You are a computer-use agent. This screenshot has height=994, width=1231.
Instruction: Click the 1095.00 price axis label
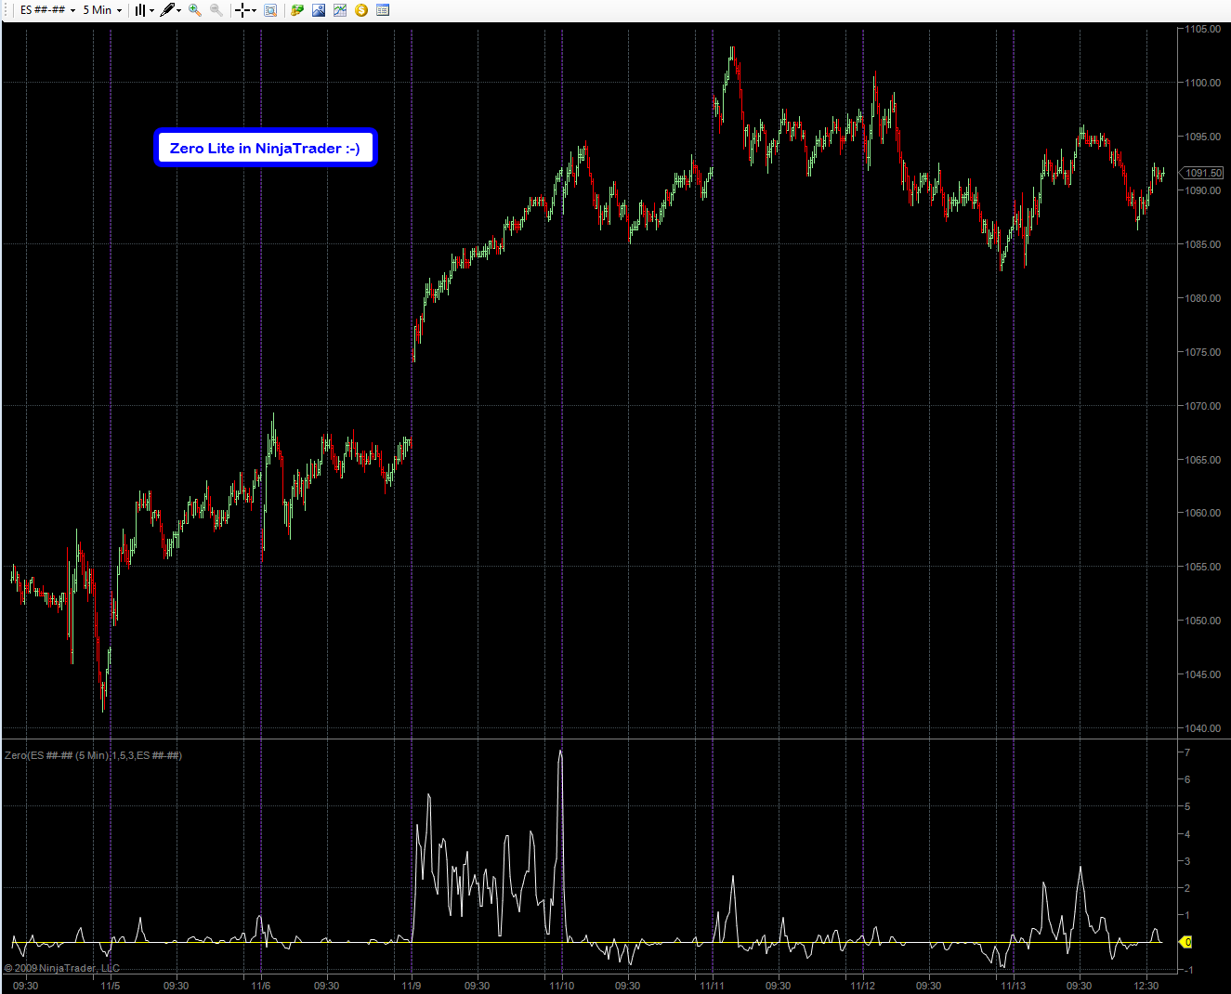click(x=1202, y=137)
